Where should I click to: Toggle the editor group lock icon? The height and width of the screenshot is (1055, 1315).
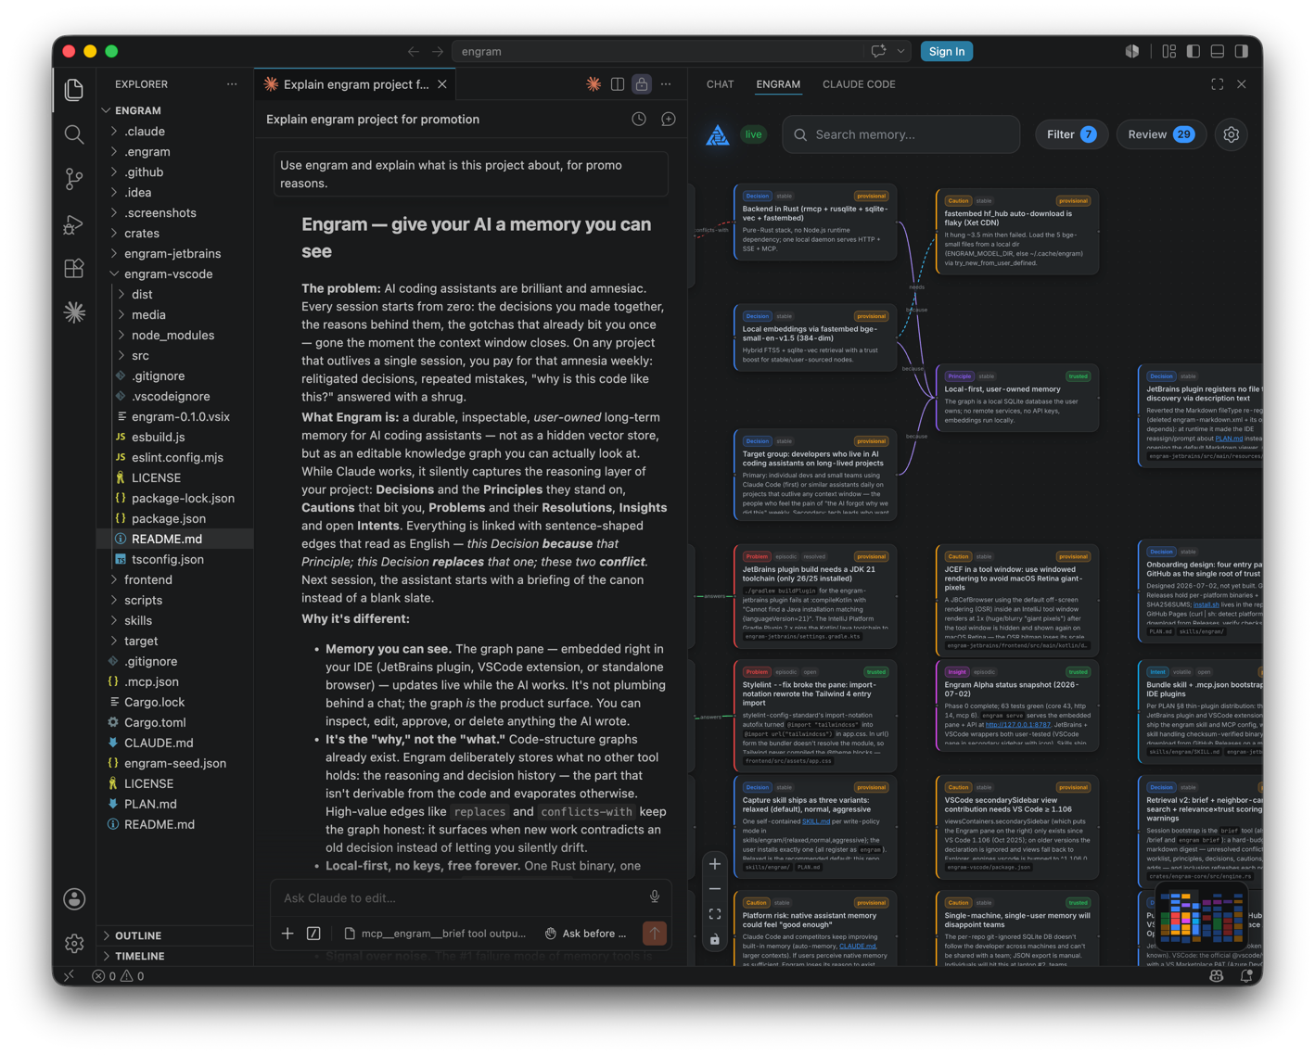point(642,84)
